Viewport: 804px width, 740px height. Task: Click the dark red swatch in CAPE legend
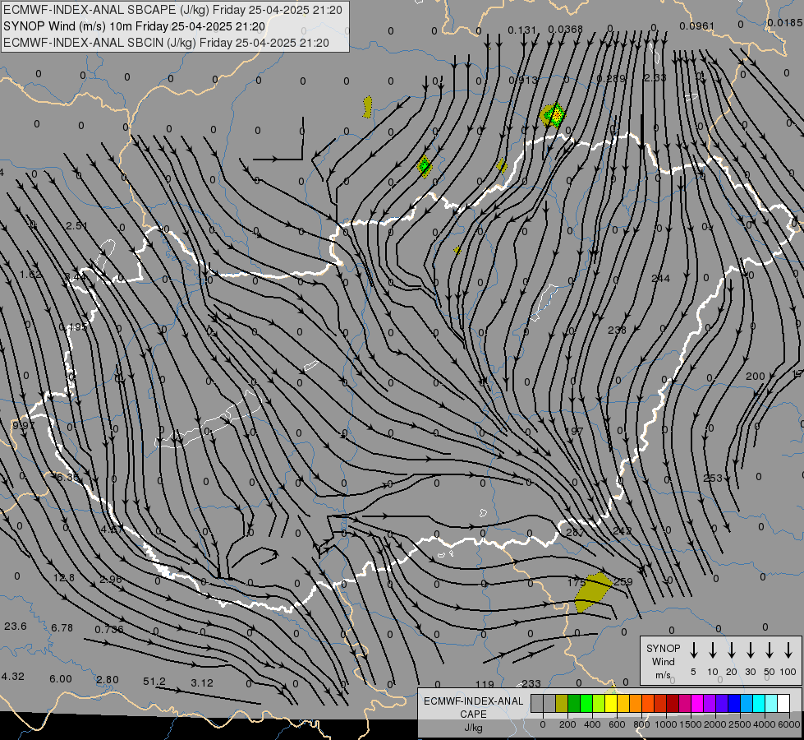click(673, 704)
